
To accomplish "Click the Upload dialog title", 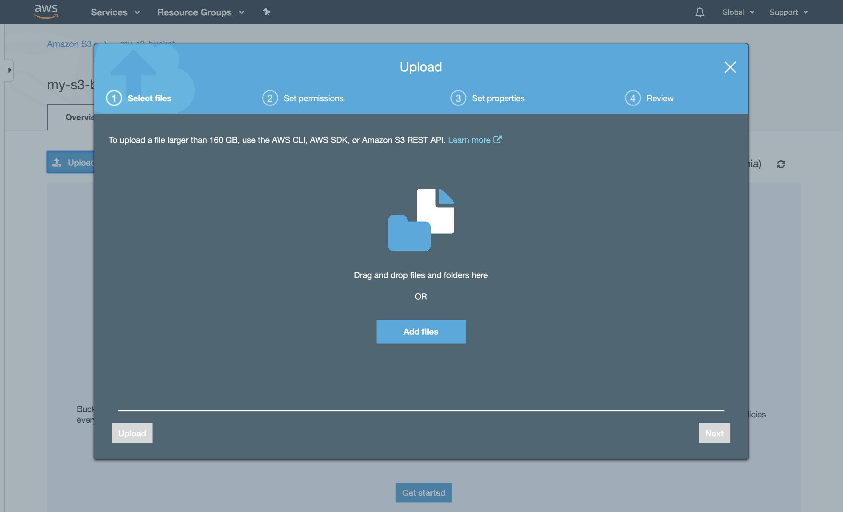I will (x=421, y=67).
